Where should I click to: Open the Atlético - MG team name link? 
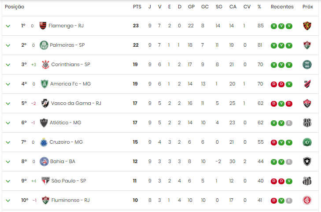point(66,123)
